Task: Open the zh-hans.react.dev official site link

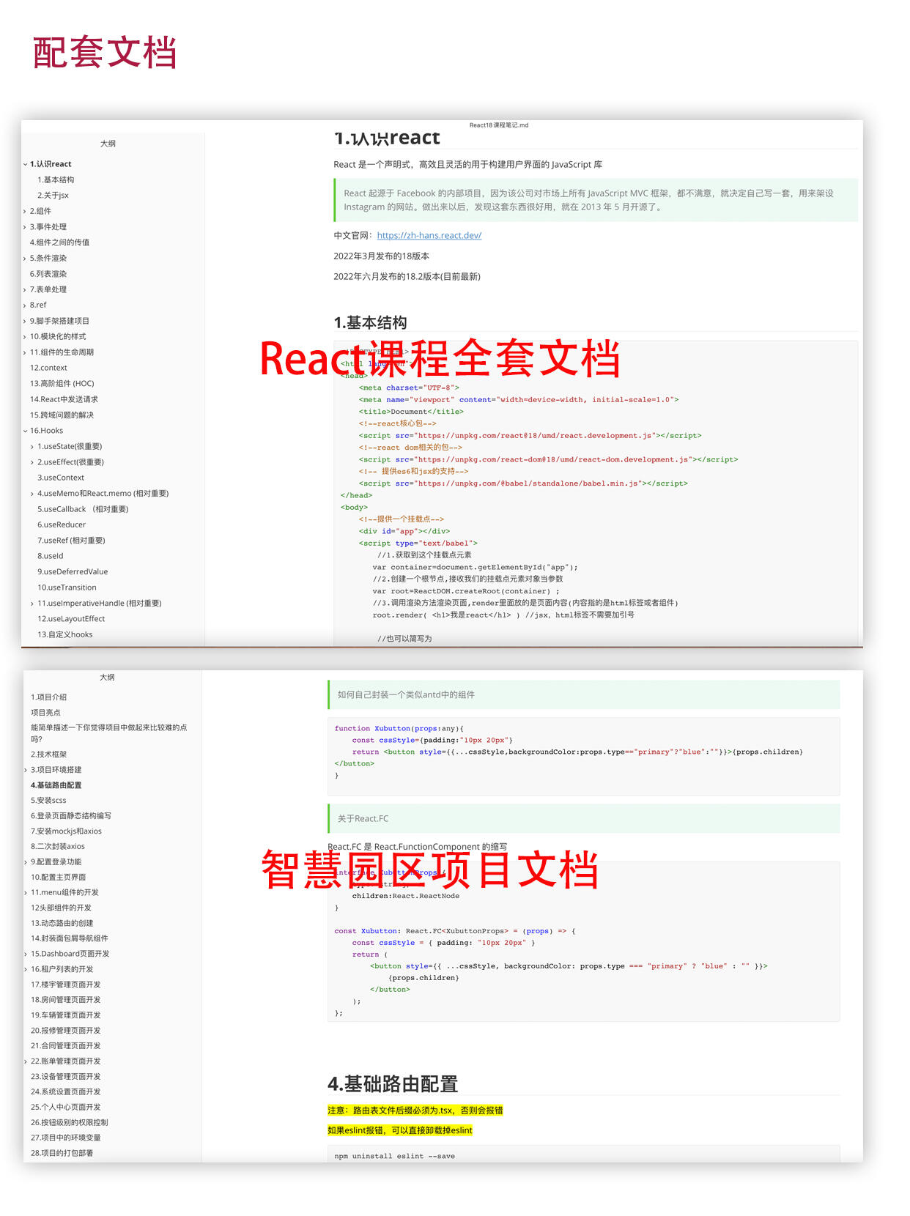Action: 429,235
